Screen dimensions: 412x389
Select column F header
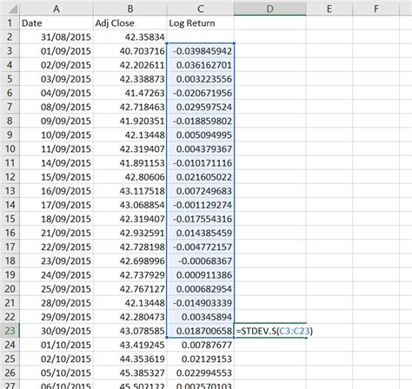tap(376, 9)
